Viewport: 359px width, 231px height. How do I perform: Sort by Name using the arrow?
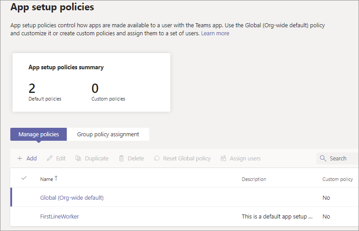(56, 178)
